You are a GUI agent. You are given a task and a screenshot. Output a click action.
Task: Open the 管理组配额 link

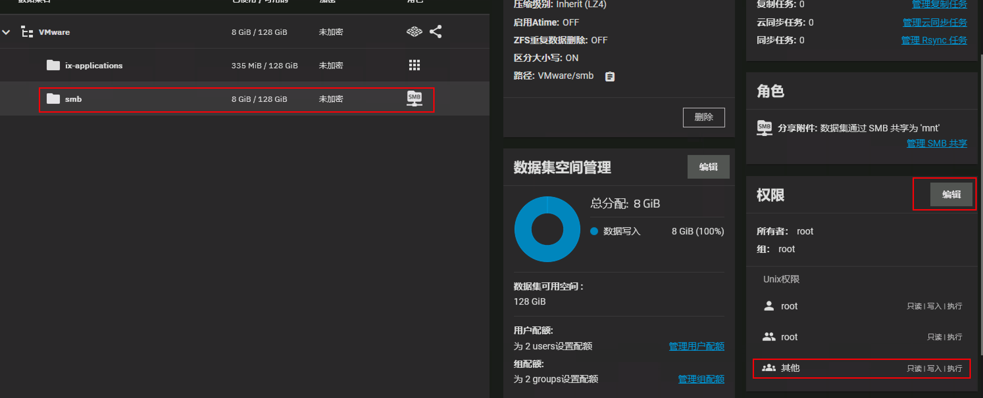701,379
